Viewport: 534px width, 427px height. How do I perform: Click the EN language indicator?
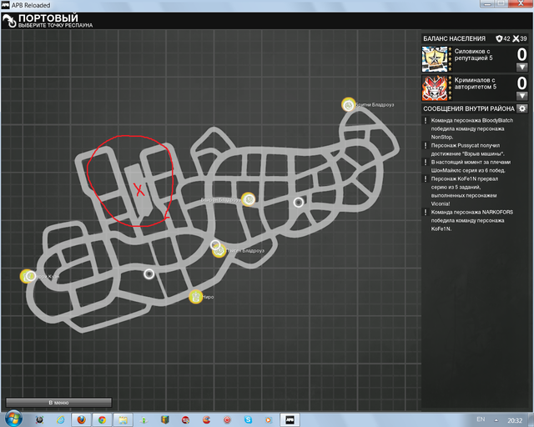[481, 419]
